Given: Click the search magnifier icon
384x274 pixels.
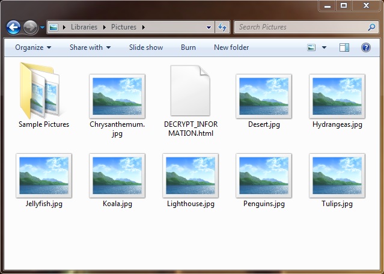Looking at the screenshot, I should click(371, 27).
